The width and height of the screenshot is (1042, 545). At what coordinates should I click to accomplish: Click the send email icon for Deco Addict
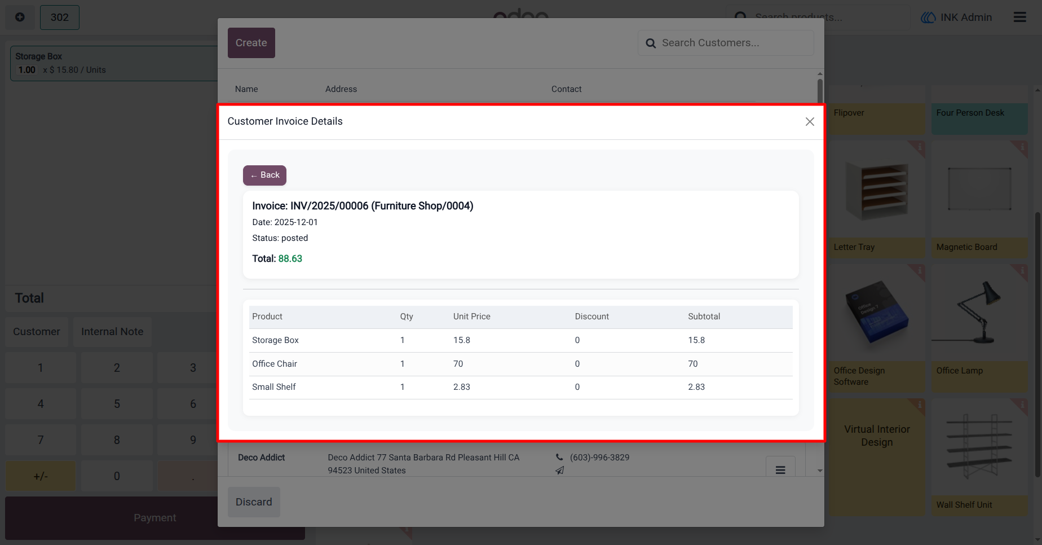[559, 470]
